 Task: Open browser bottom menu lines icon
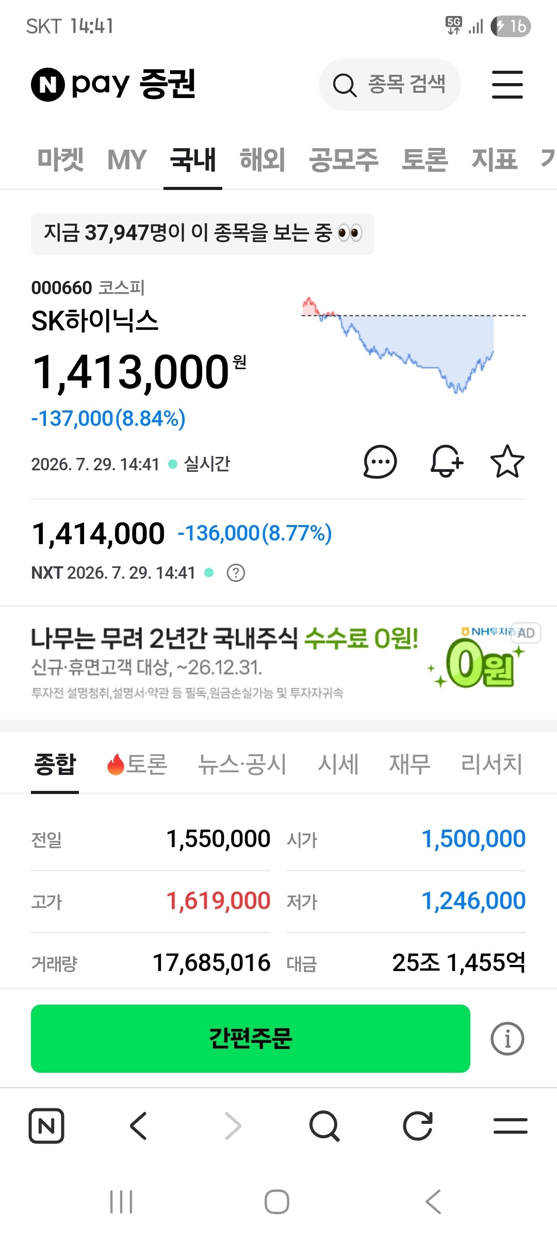coord(510,1125)
